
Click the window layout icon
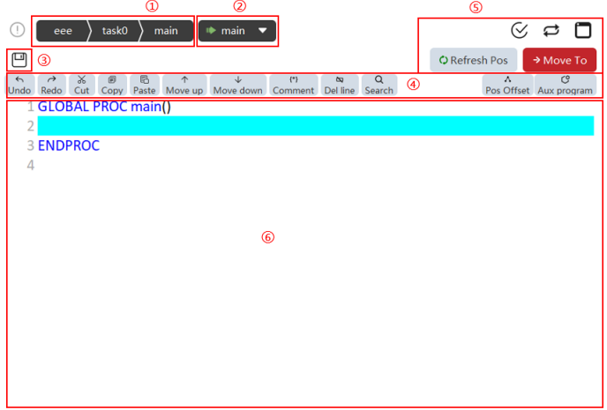click(x=583, y=31)
